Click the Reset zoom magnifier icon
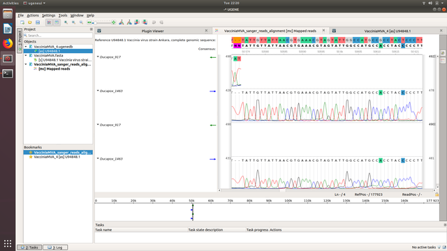The image size is (447, 251). coord(81,22)
